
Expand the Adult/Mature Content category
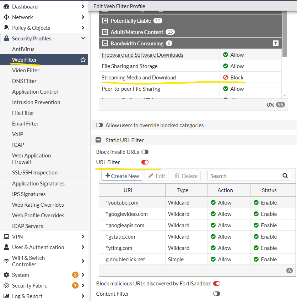click(105, 32)
